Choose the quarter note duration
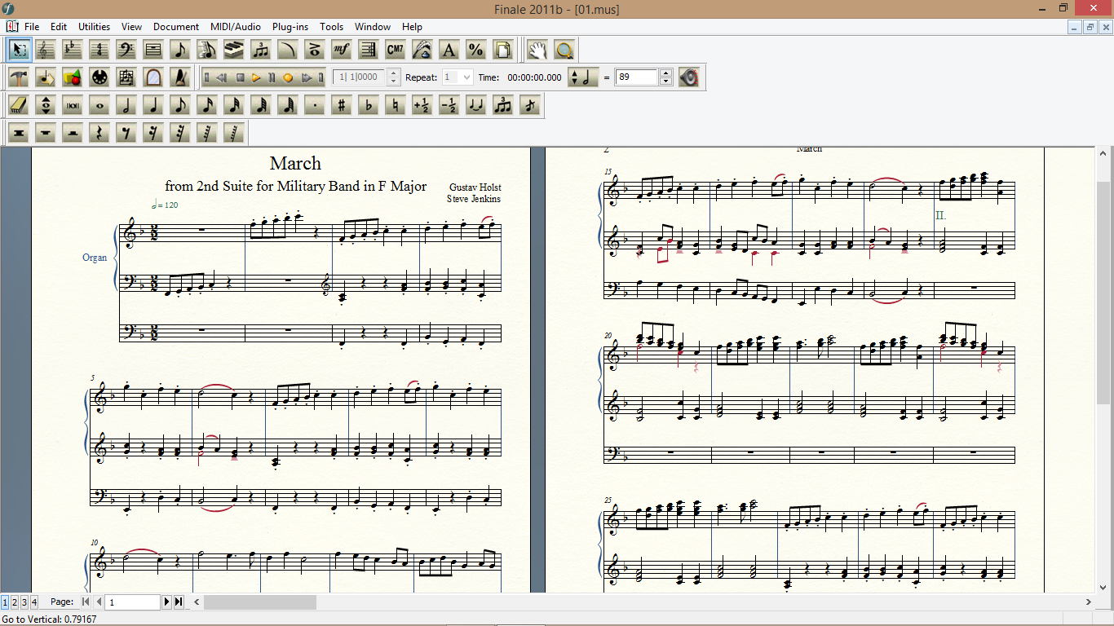 tap(153, 105)
